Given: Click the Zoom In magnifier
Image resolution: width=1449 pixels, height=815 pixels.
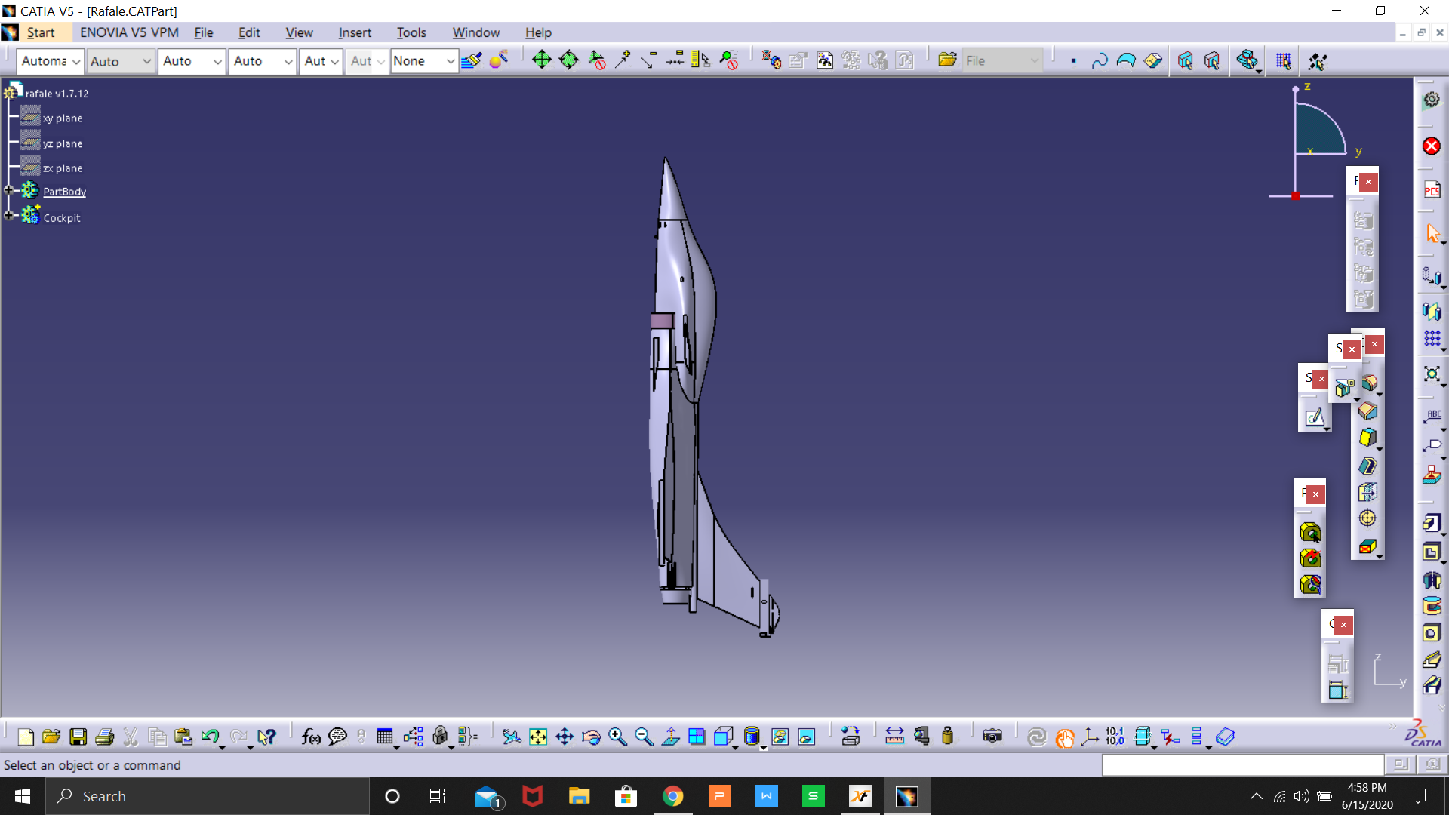Looking at the screenshot, I should (x=617, y=737).
